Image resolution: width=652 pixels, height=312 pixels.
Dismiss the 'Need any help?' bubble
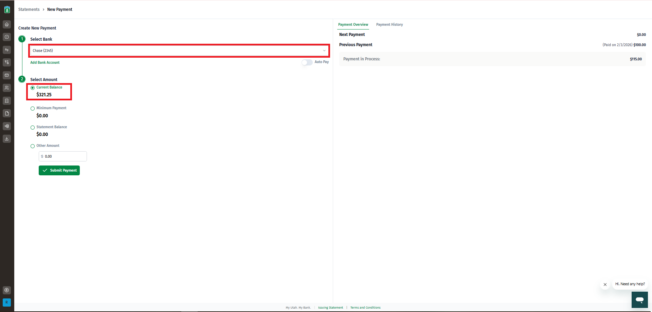click(605, 285)
